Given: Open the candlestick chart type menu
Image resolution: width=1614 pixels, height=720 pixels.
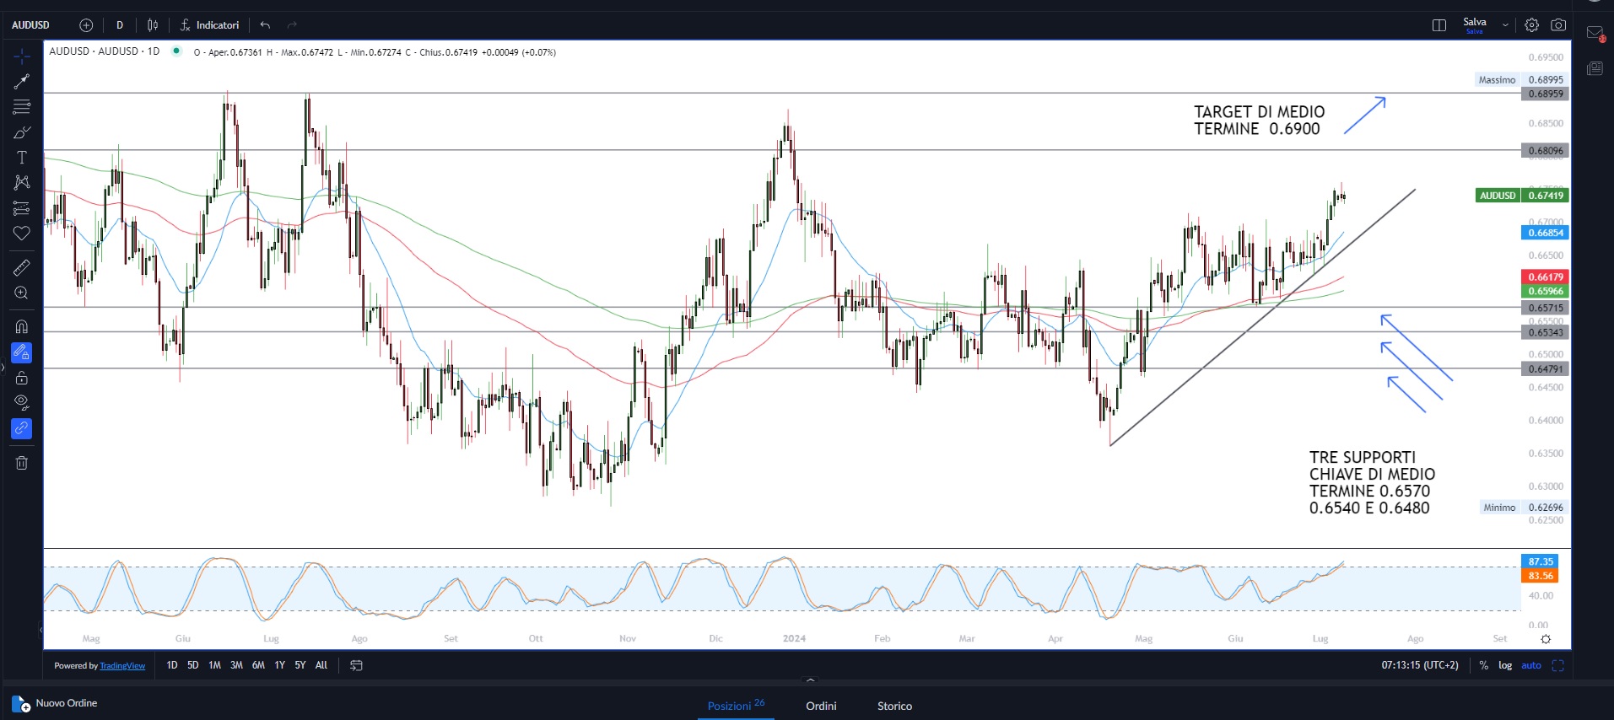Looking at the screenshot, I should 153,25.
